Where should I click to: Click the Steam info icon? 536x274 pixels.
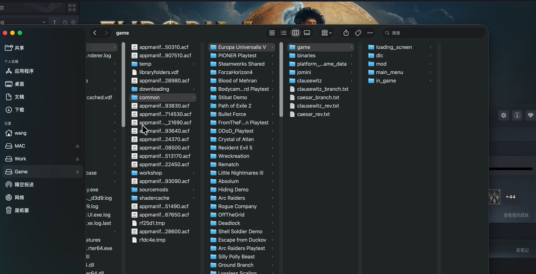click(517, 115)
